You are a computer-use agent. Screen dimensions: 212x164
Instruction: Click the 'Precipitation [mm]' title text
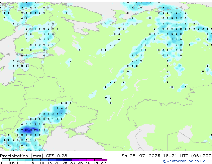click(22, 156)
